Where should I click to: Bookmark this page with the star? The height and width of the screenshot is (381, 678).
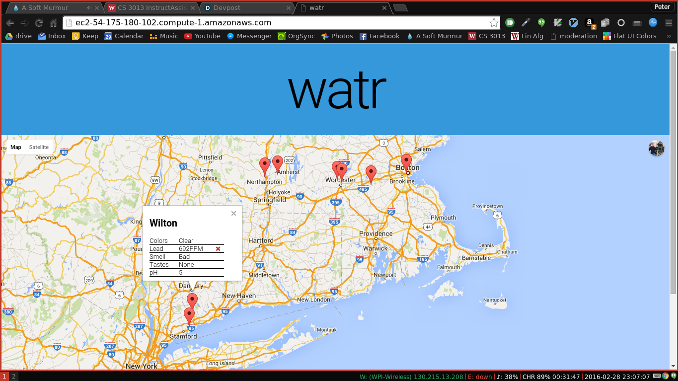pos(494,22)
